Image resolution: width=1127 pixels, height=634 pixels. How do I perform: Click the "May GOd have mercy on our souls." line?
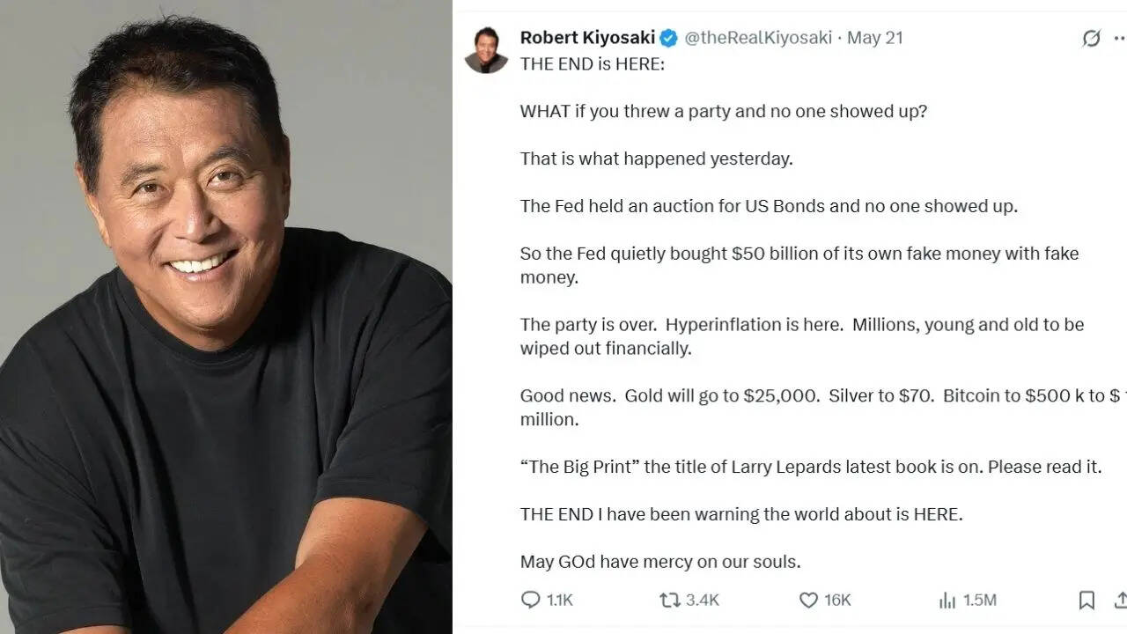click(x=660, y=562)
